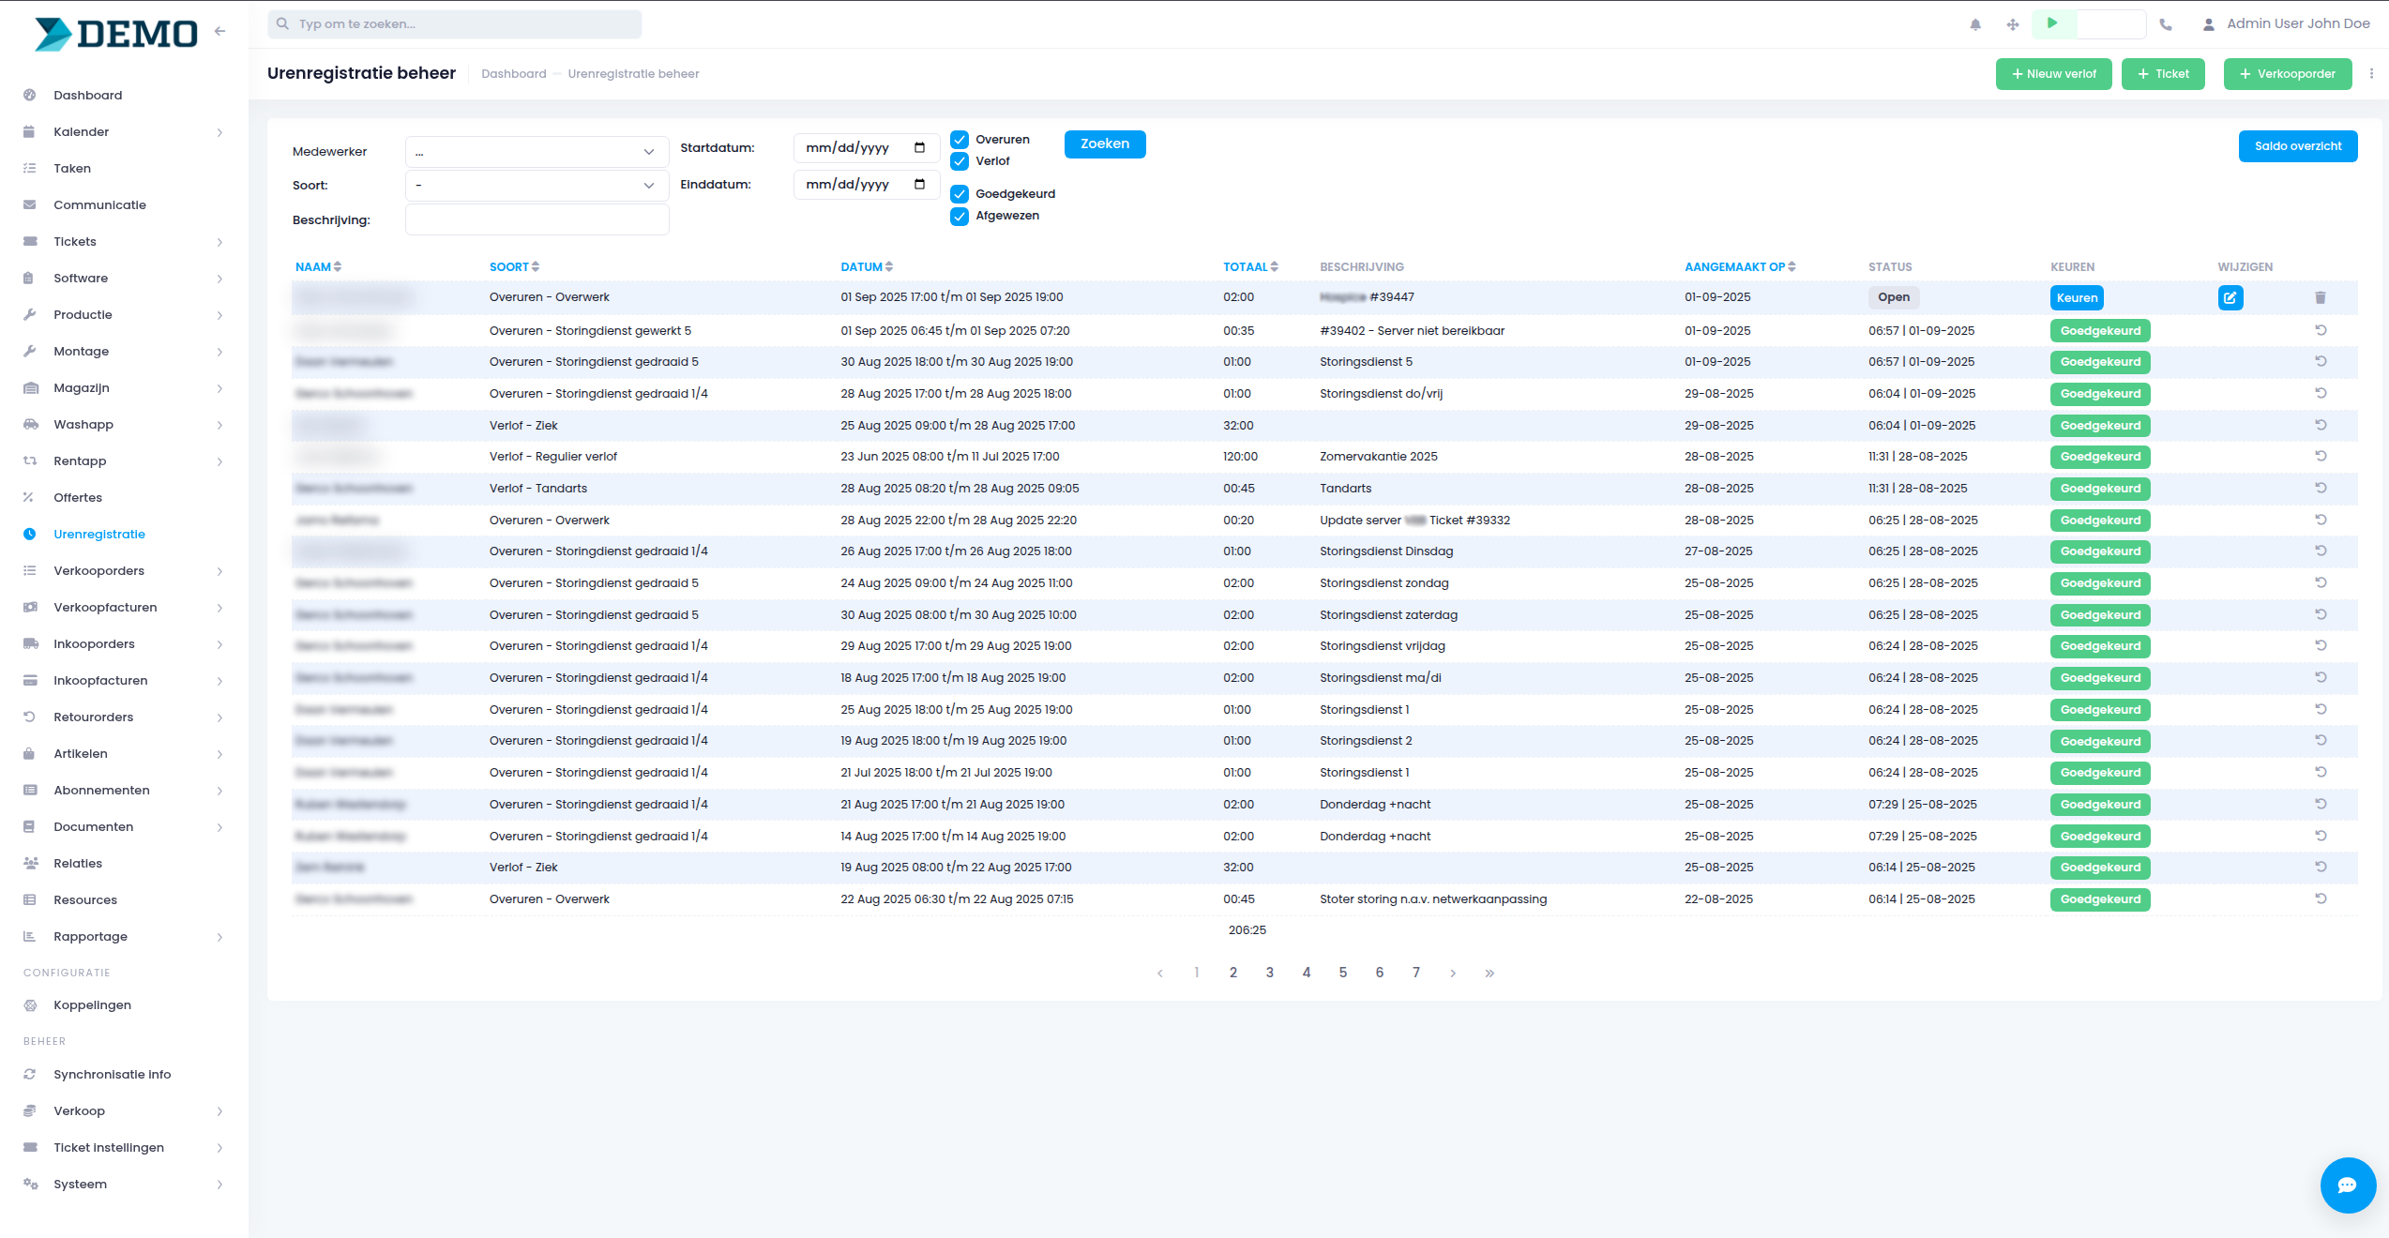Open Offertes in the sidebar

click(x=78, y=498)
